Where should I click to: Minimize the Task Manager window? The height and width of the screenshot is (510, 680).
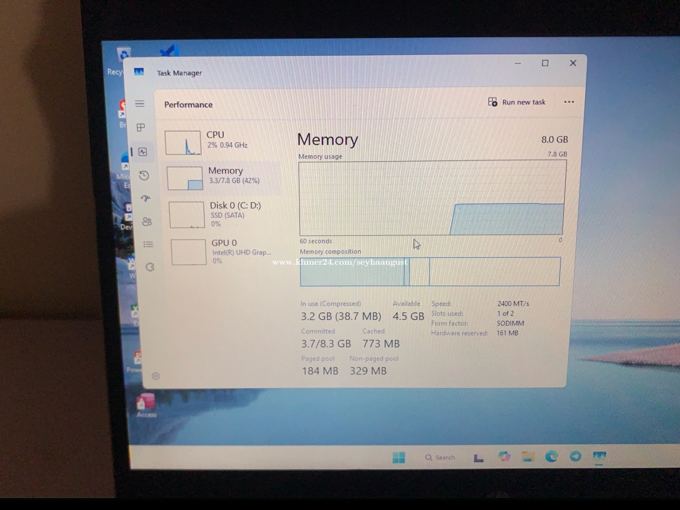(x=518, y=63)
